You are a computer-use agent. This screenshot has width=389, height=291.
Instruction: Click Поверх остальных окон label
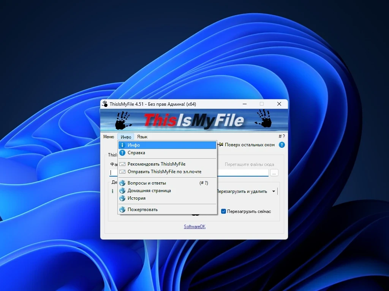point(250,145)
